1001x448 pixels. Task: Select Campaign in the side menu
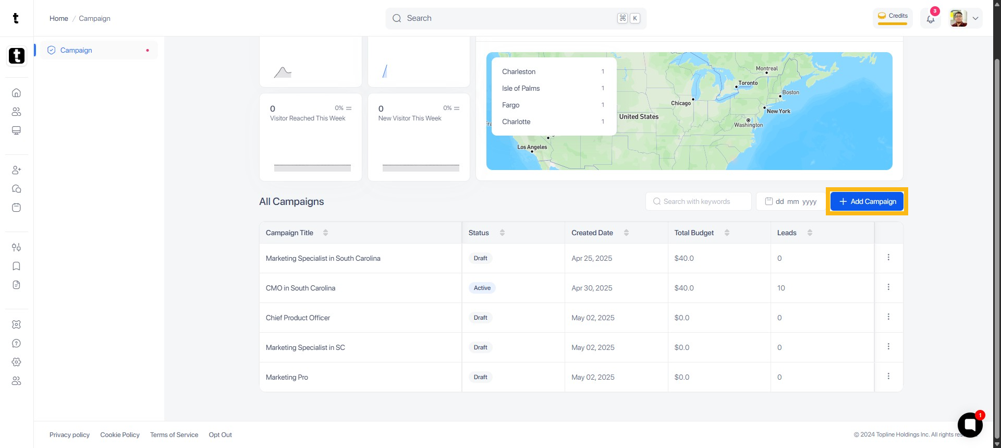coord(76,50)
